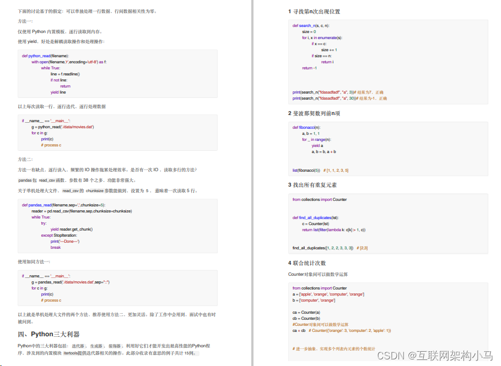
Task: Click the 'line = f.readline()' code line
Action: [65, 74]
